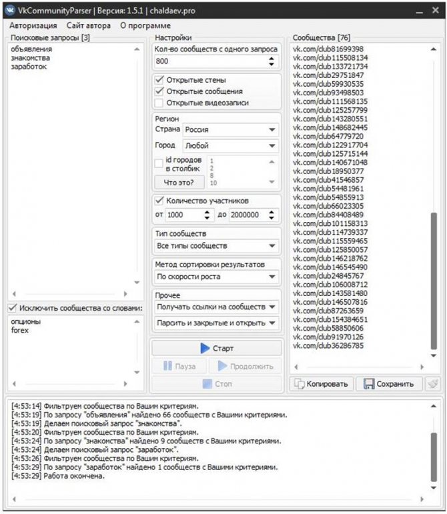Click the log panel vertical scrollbar thumb
Image resolution: width=447 pixels, height=514 pixels.
click(x=434, y=457)
